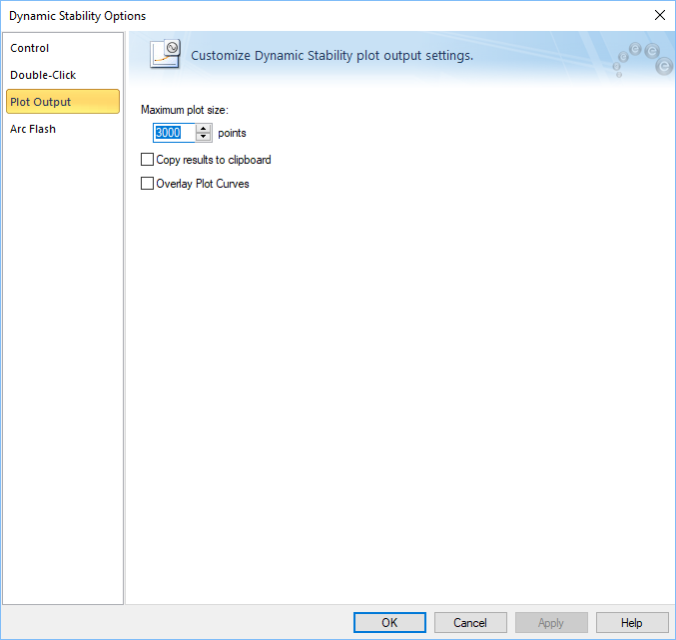676x640 pixels.
Task: Go to the Arc Flash page
Action: 33,129
